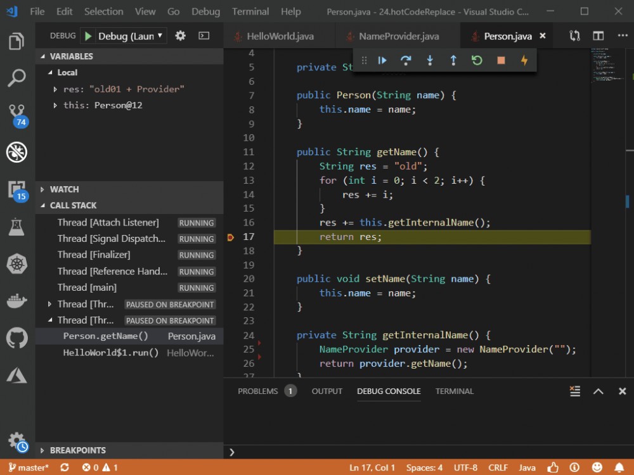Click the Continue debug icon
This screenshot has height=475, width=634.
point(382,60)
